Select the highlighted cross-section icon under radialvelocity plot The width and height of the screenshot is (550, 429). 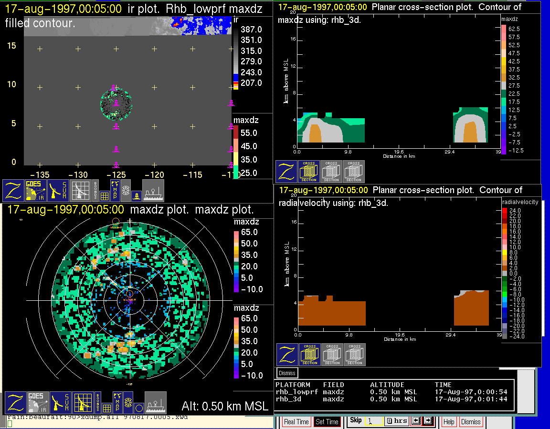pos(310,355)
